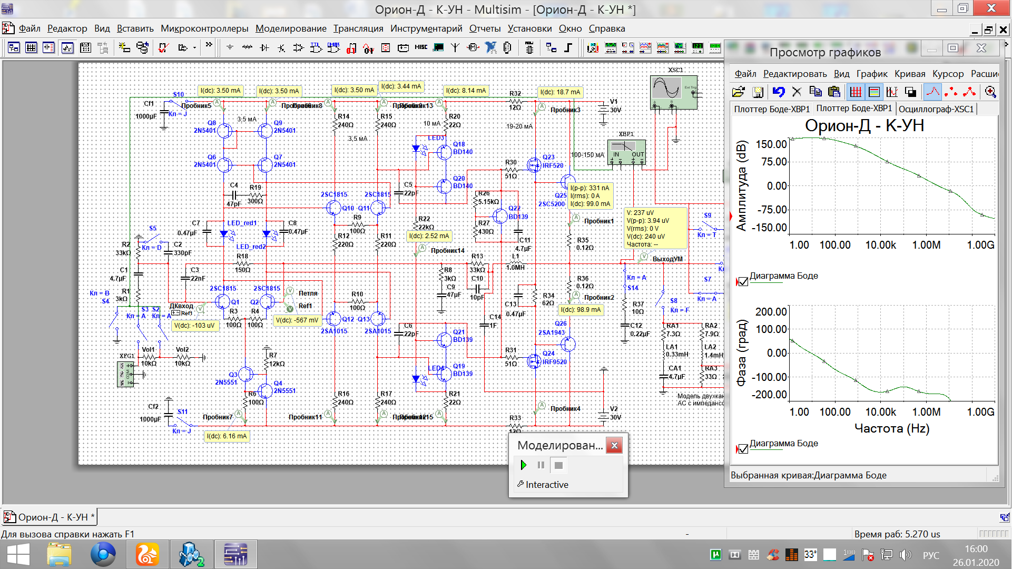Image resolution: width=1012 pixels, height=569 pixels.
Task: Open the Инструментарий menu
Action: click(426, 28)
